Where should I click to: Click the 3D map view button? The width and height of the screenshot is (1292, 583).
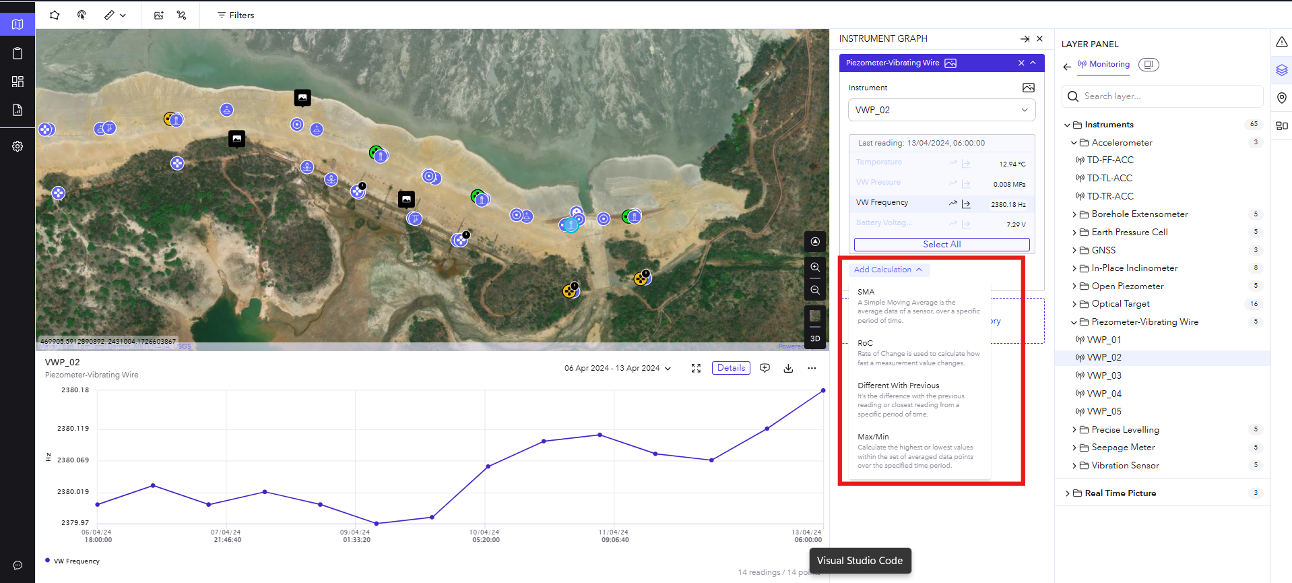815,339
